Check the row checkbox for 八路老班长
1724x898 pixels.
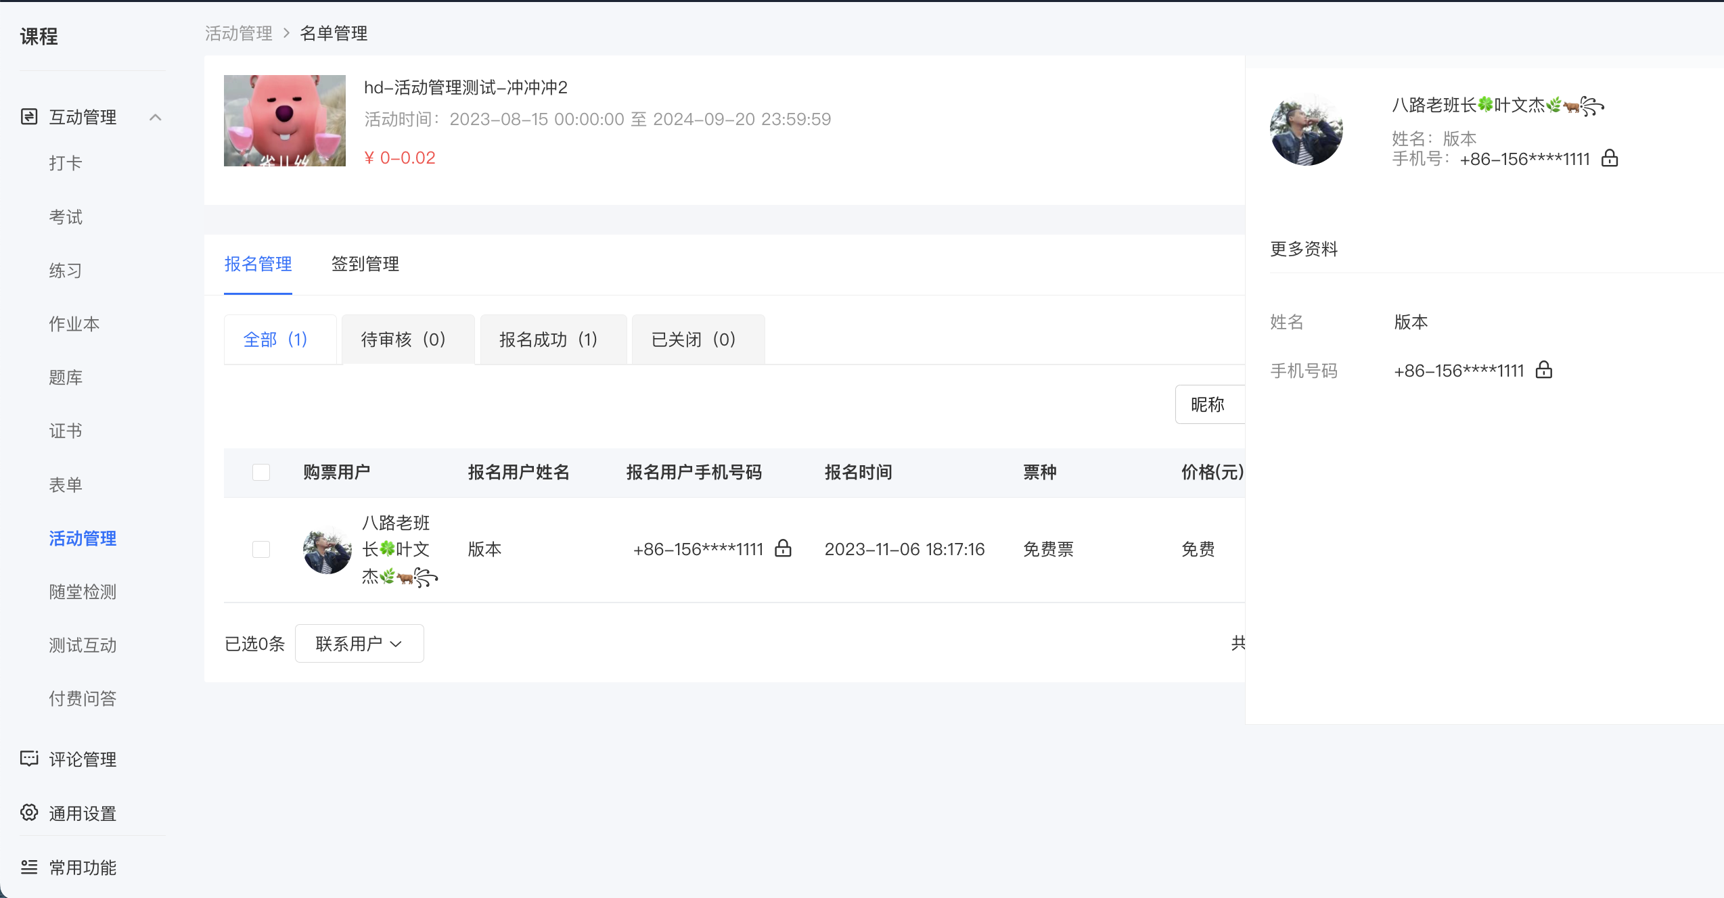coord(261,549)
